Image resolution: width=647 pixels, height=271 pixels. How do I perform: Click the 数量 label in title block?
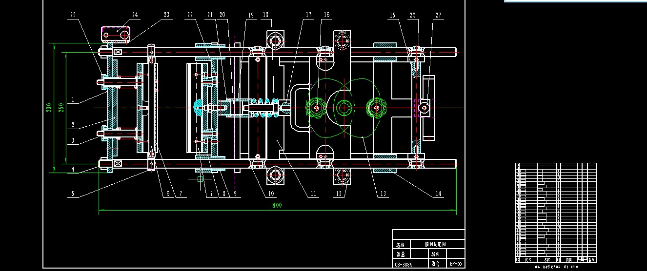(x=400, y=254)
